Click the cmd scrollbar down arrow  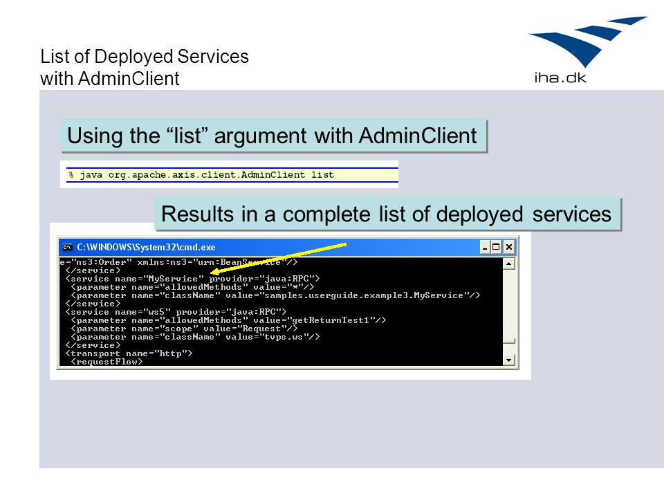tap(508, 360)
